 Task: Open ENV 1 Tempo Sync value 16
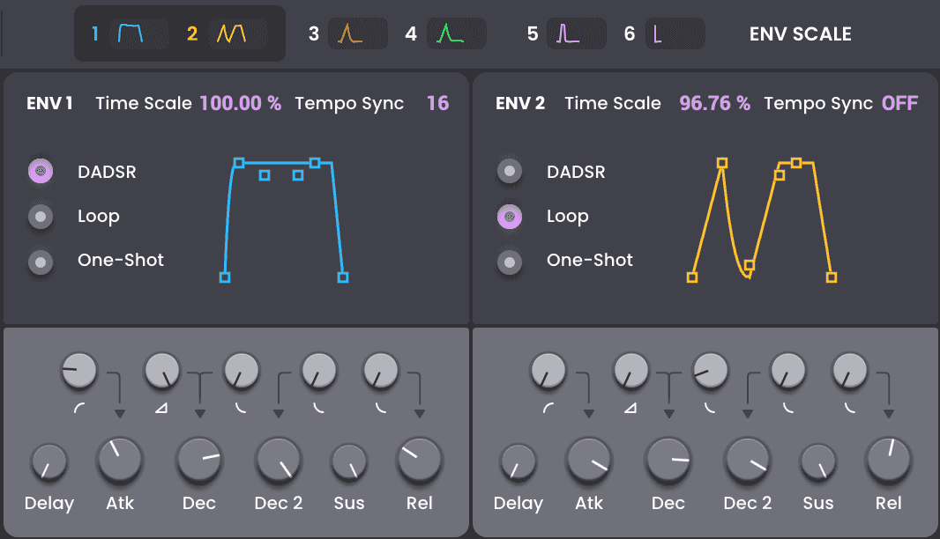click(x=437, y=103)
